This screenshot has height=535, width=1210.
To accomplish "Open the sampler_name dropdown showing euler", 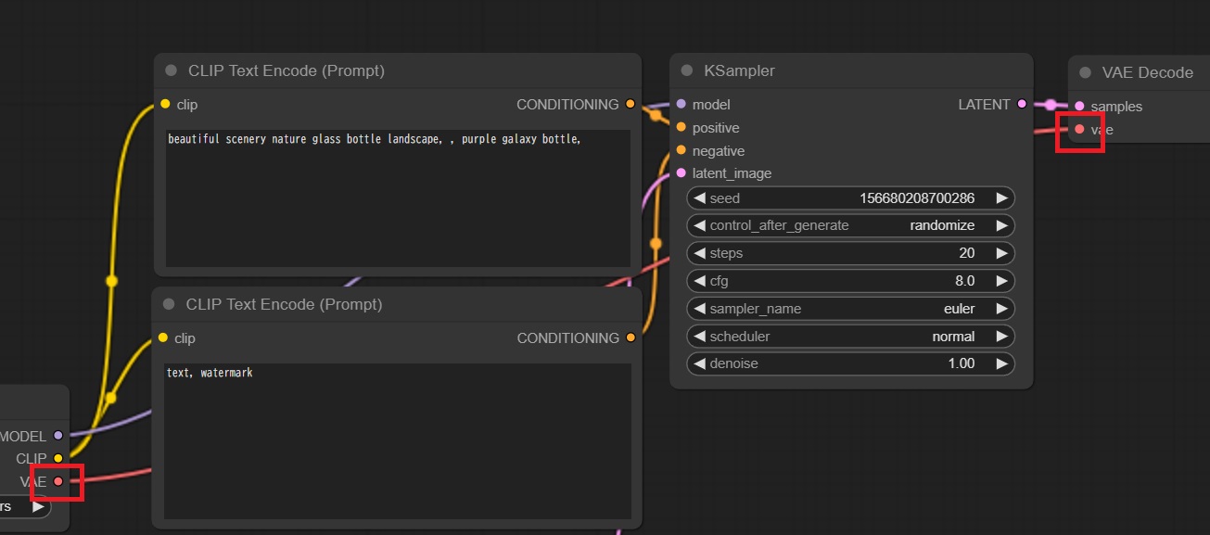I will [850, 309].
